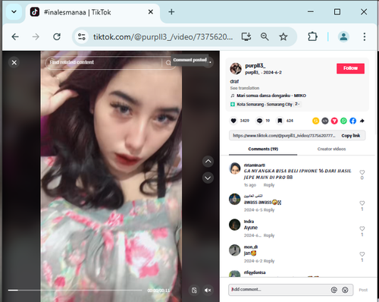379x302 pixels.
Task: Open Chrome three-dot menu
Action: click(365, 37)
